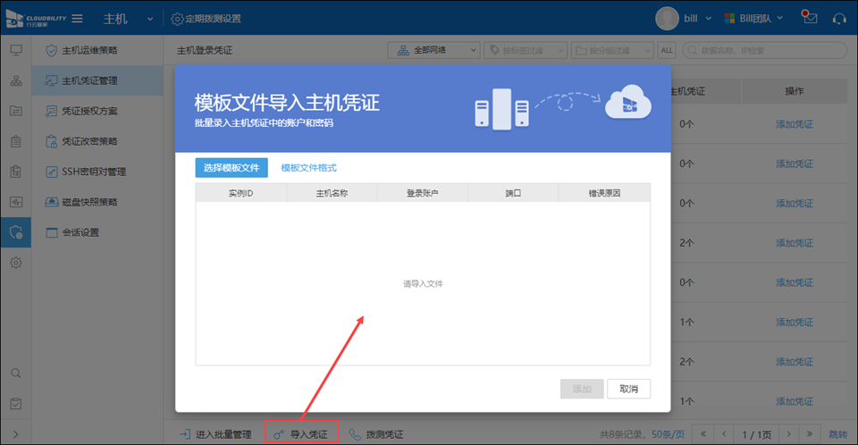Viewport: 858px width, 445px height.
Task: Toggle the ALL filter button
Action: pos(667,50)
